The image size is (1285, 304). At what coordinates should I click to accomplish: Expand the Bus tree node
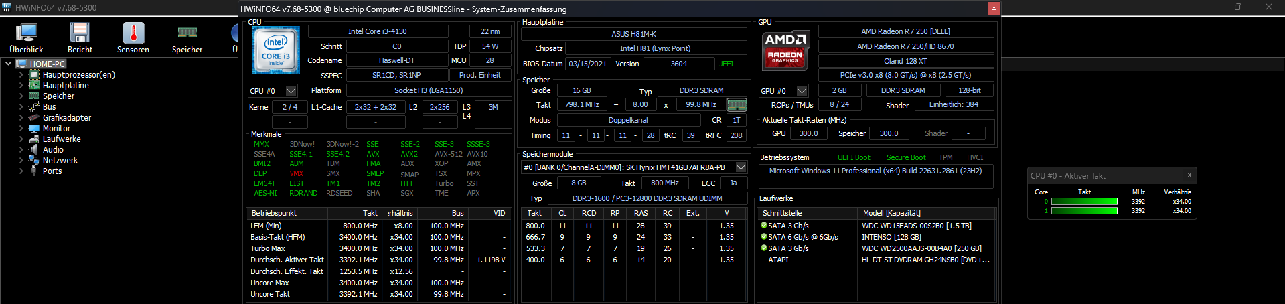click(21, 107)
